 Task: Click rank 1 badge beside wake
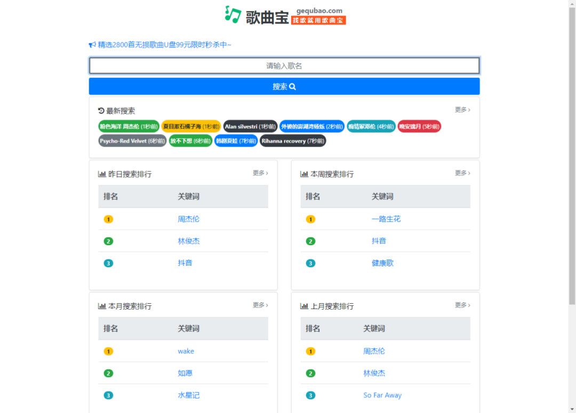(x=108, y=352)
